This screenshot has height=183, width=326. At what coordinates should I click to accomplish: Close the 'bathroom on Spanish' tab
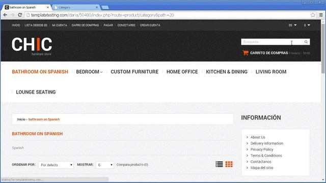(48, 7)
